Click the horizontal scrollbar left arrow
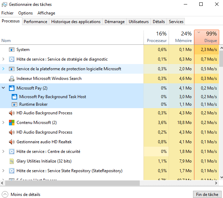The height and width of the screenshot is (198, 223). coord(2,183)
